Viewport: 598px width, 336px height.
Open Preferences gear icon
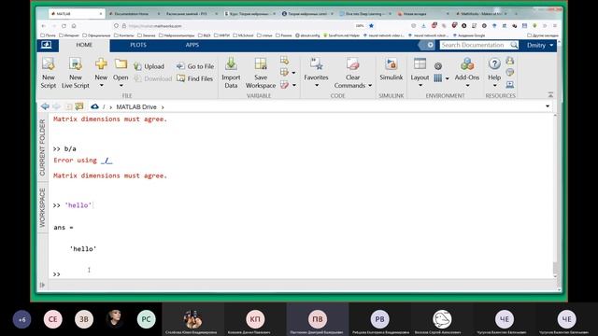click(438, 66)
